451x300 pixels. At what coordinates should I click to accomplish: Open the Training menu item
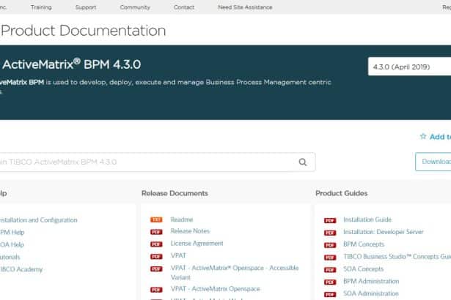click(x=41, y=7)
